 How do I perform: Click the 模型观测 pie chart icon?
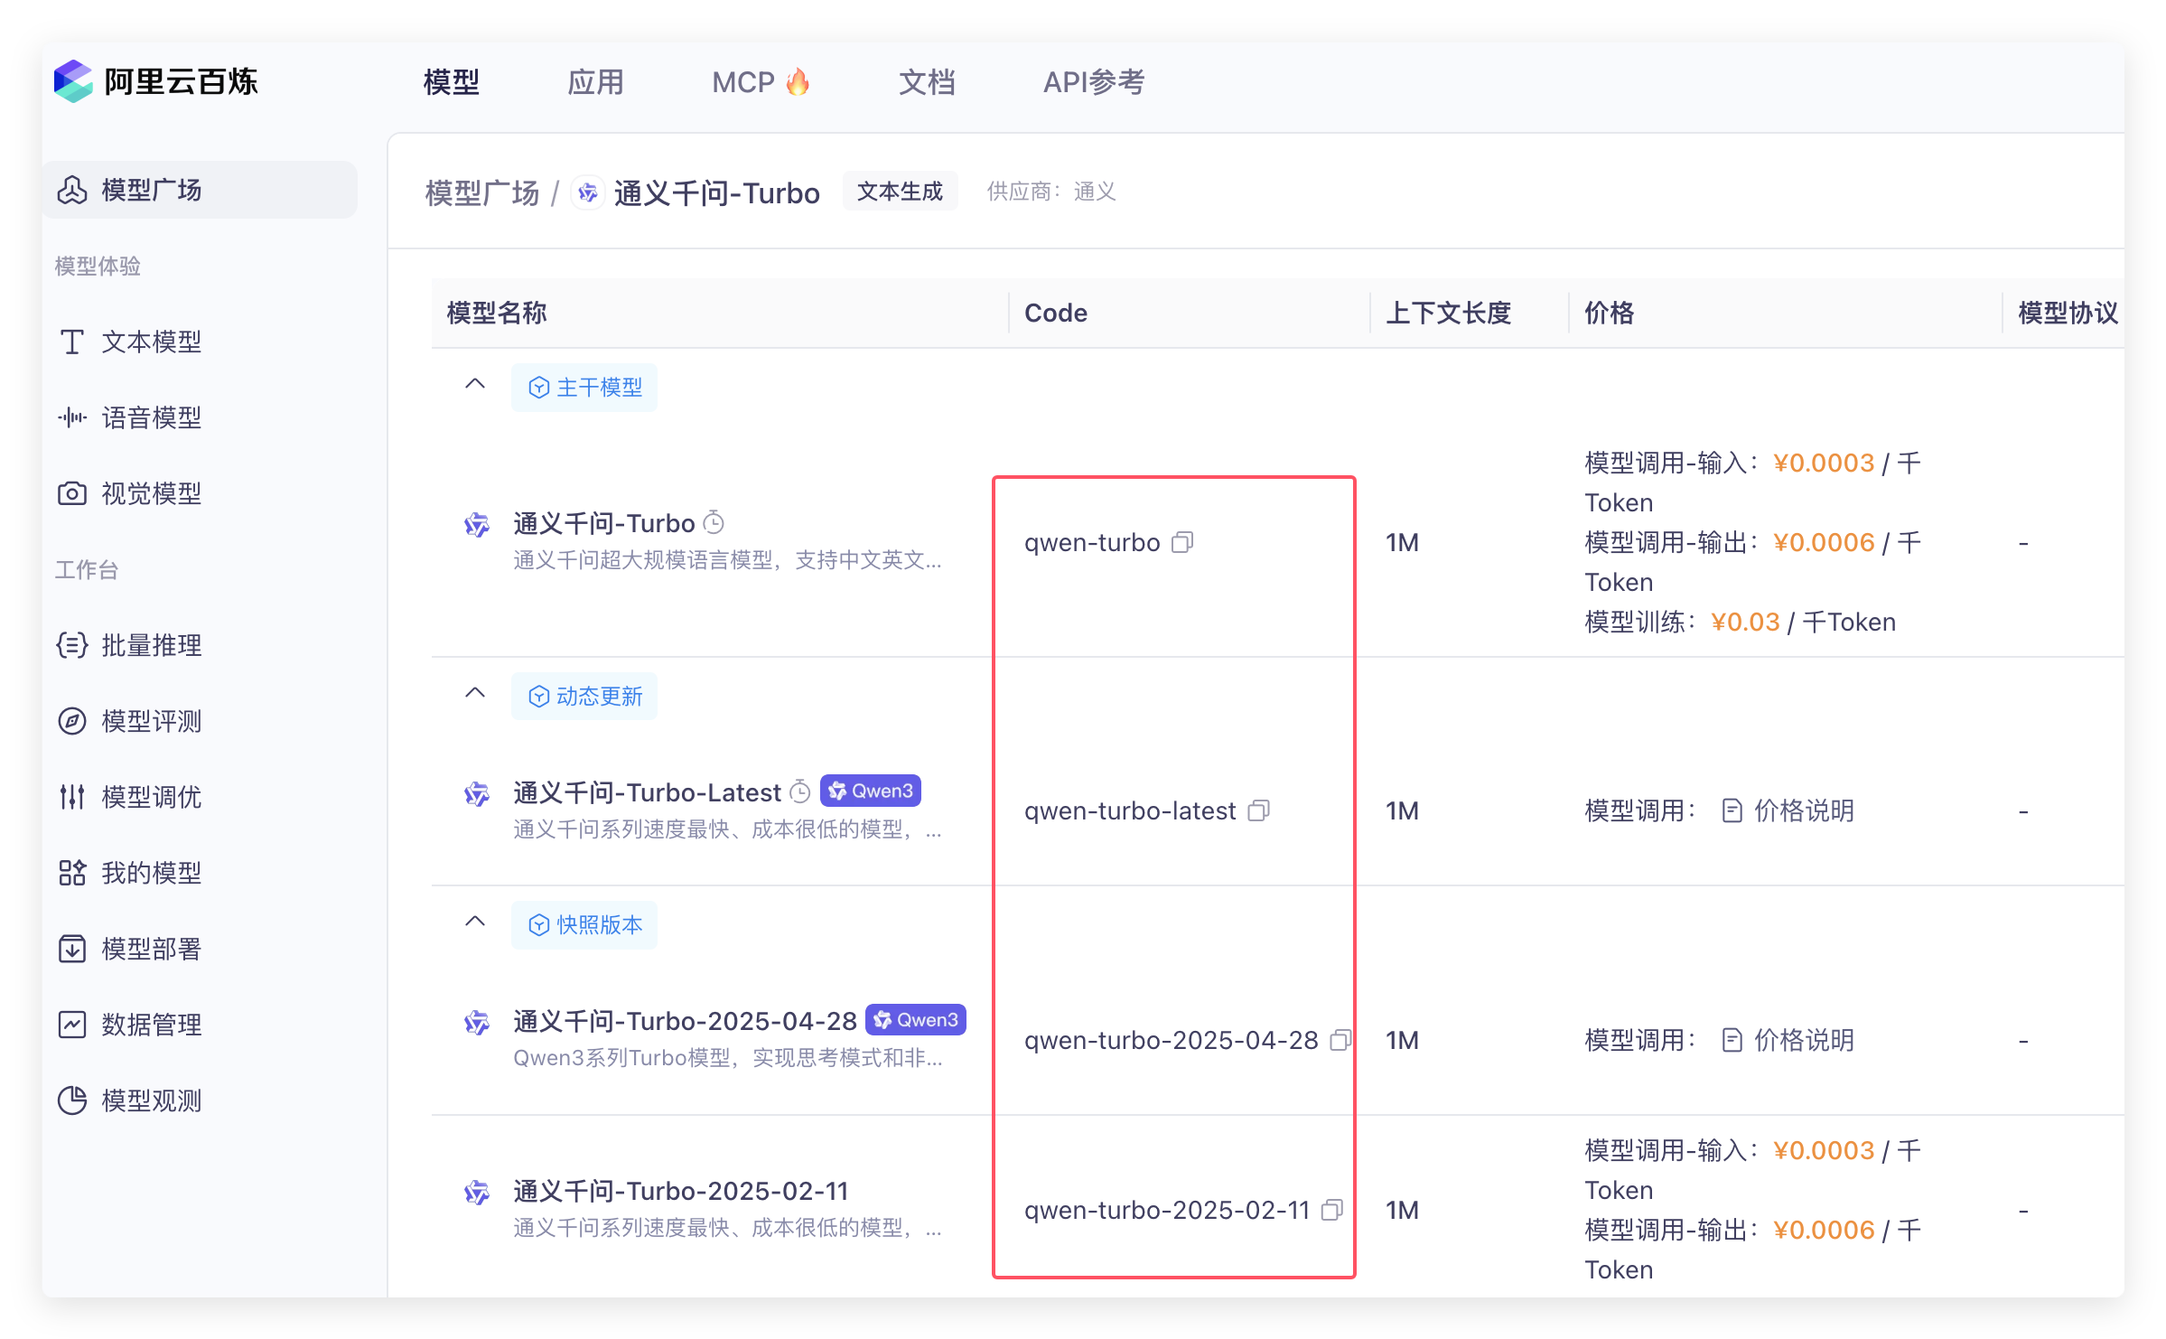point(72,1100)
